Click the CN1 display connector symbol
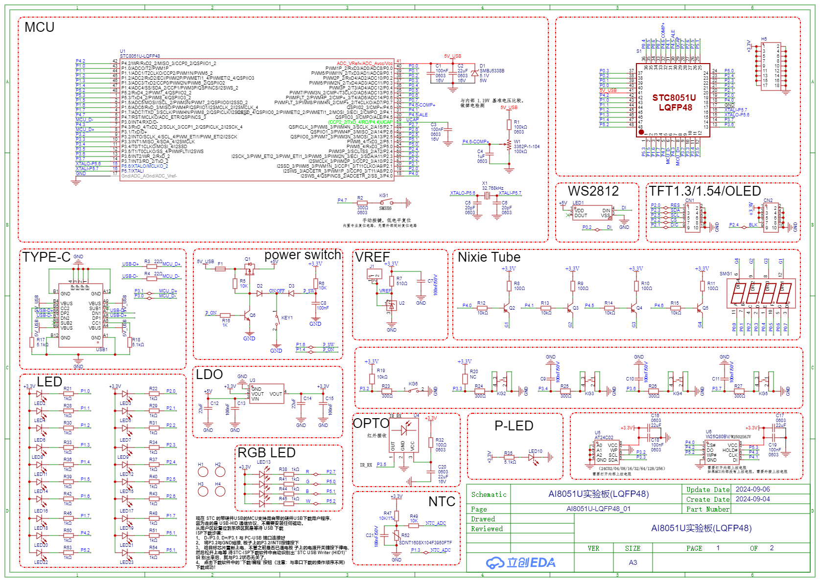The width and height of the screenshot is (820, 582). click(x=693, y=217)
